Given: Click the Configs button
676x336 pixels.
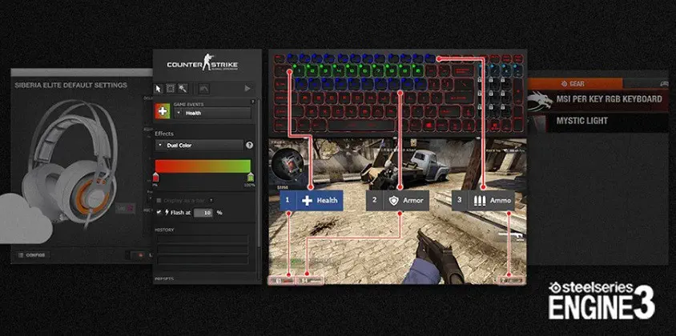Looking at the screenshot, I should (34, 255).
